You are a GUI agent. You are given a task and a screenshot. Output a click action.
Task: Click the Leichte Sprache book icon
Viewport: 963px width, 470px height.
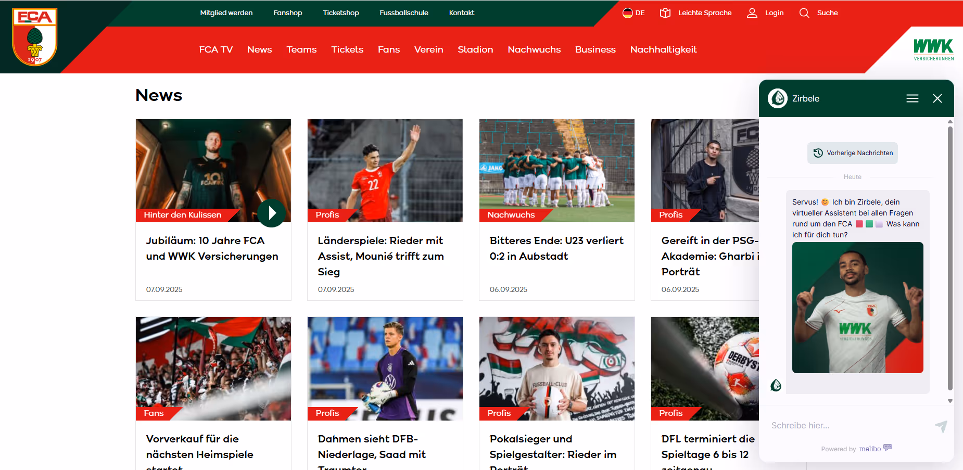(665, 13)
